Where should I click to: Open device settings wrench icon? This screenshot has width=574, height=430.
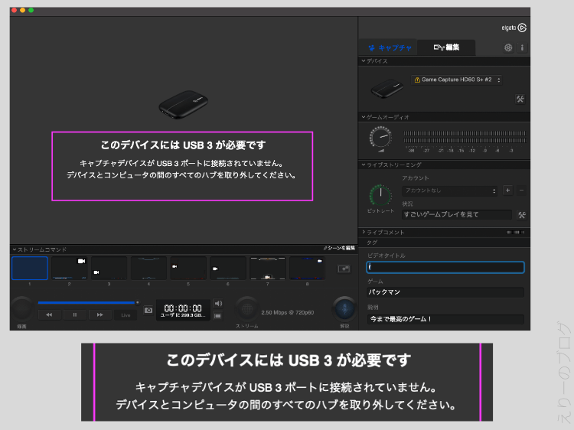point(520,99)
